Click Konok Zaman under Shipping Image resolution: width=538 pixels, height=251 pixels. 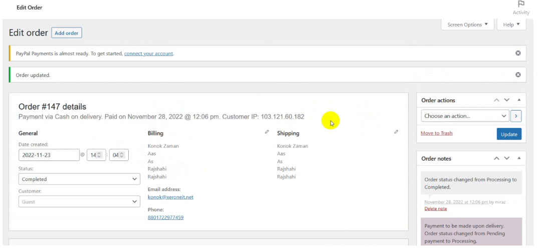point(293,146)
